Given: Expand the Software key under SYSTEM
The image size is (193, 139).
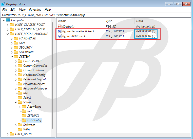Looking at the screenshot, I should 16,125.
